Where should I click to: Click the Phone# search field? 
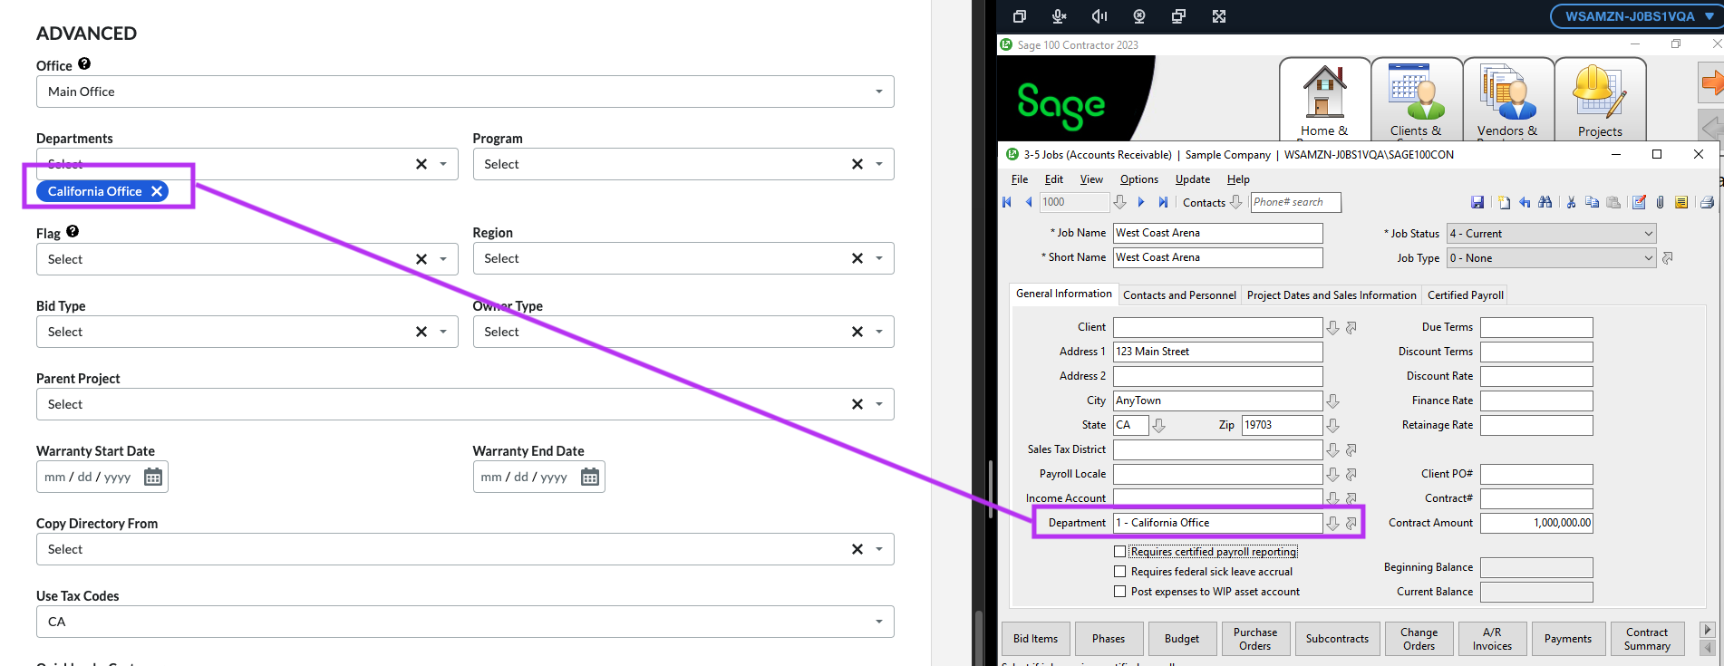pos(1295,202)
